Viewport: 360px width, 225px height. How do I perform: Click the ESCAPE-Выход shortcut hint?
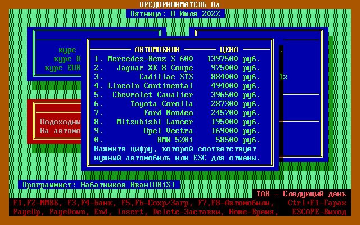(319, 211)
